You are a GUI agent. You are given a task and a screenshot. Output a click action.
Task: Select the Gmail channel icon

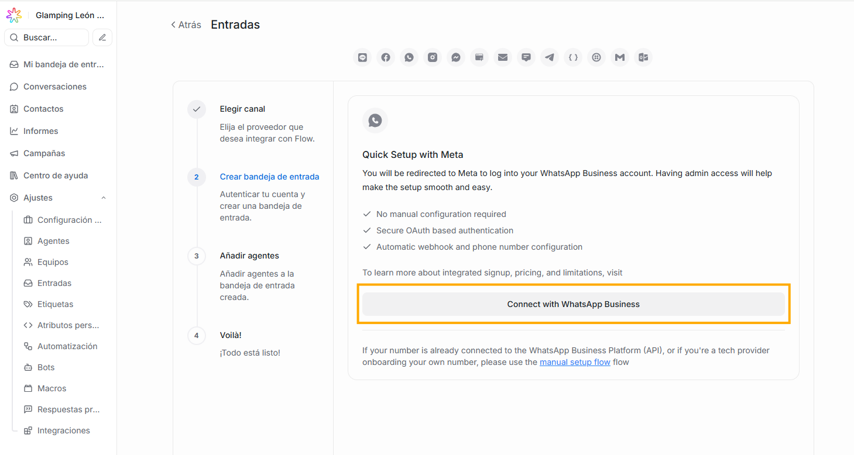pyautogui.click(x=620, y=57)
